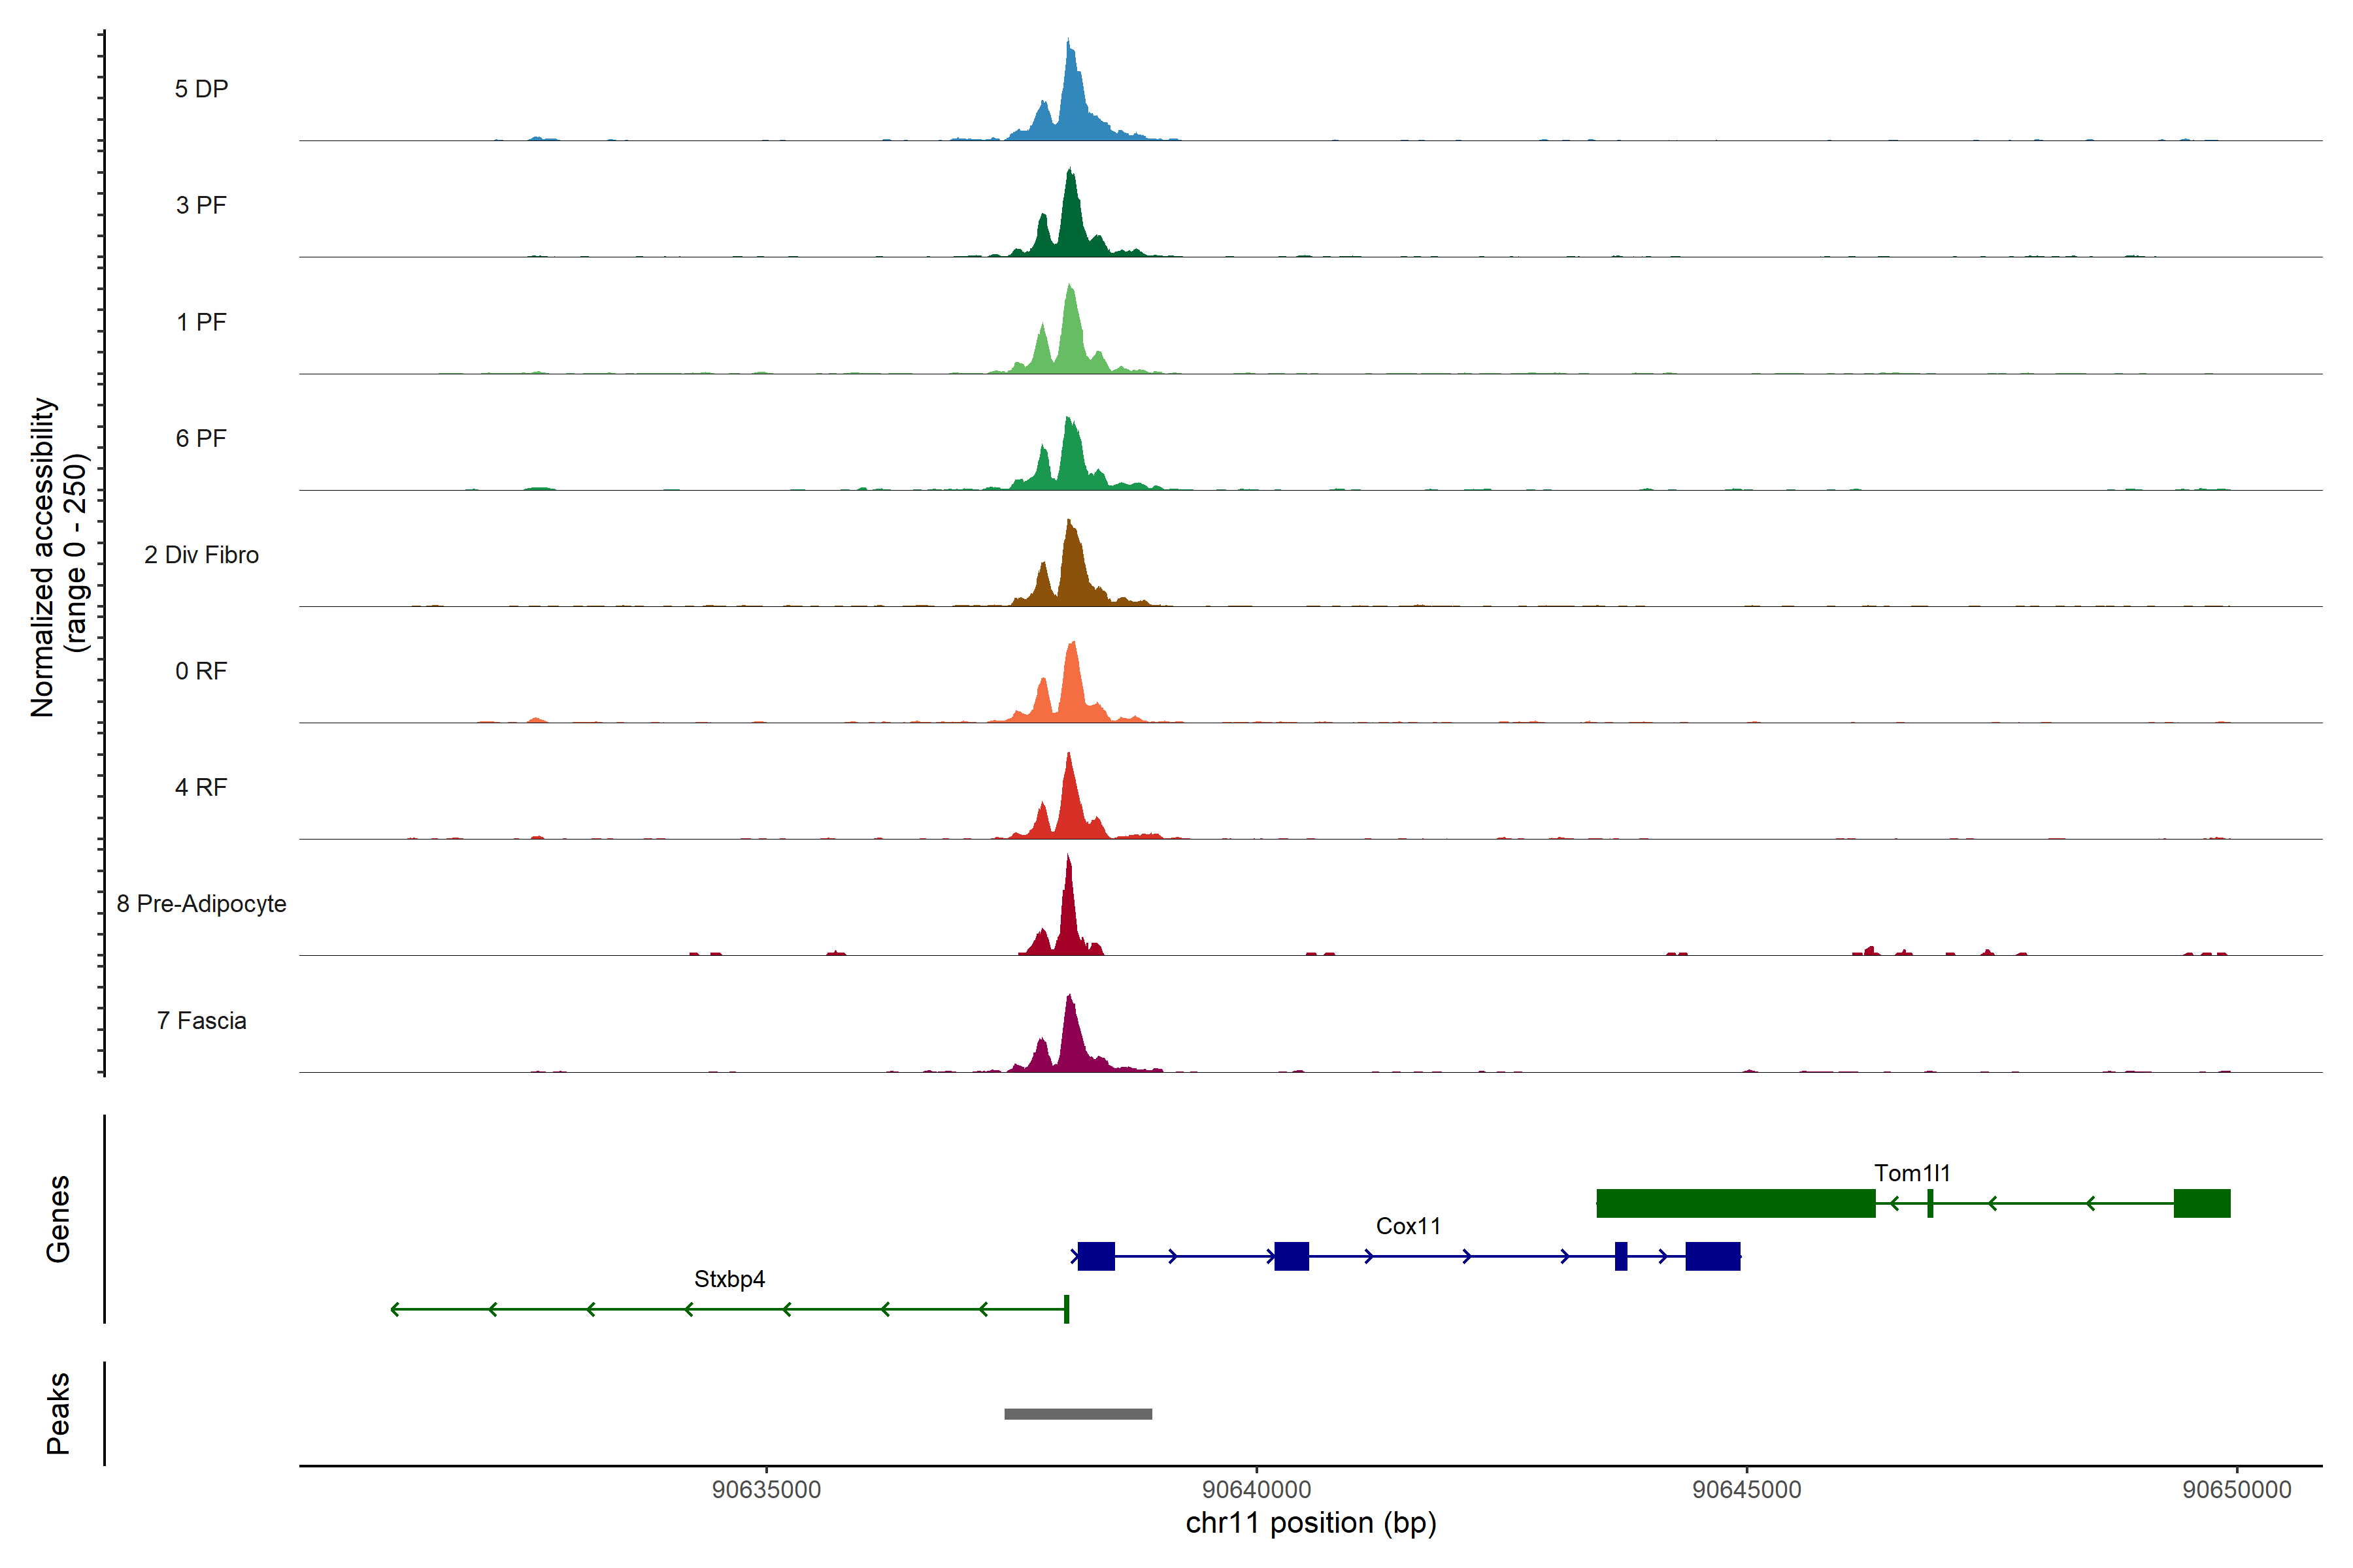Select the 3 PF track label
Screen dimensions: 2353x1568
point(201,205)
